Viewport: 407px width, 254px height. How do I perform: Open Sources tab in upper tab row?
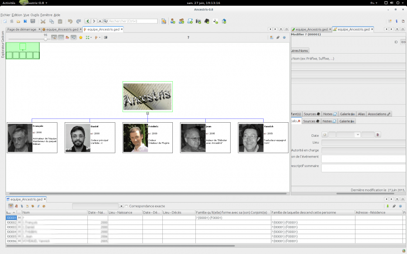point(312,114)
